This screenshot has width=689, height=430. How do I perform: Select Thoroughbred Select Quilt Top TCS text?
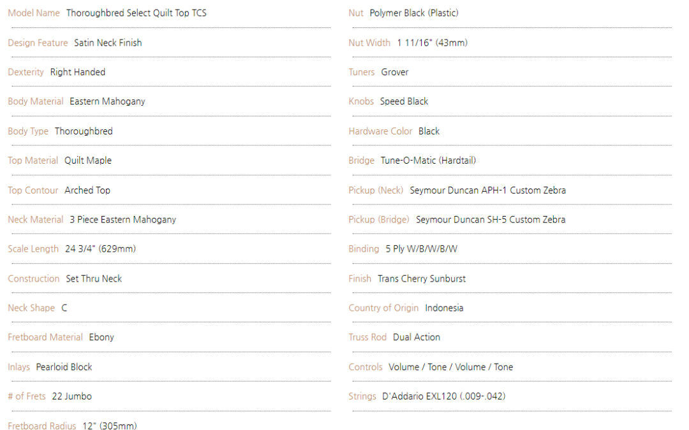(137, 13)
